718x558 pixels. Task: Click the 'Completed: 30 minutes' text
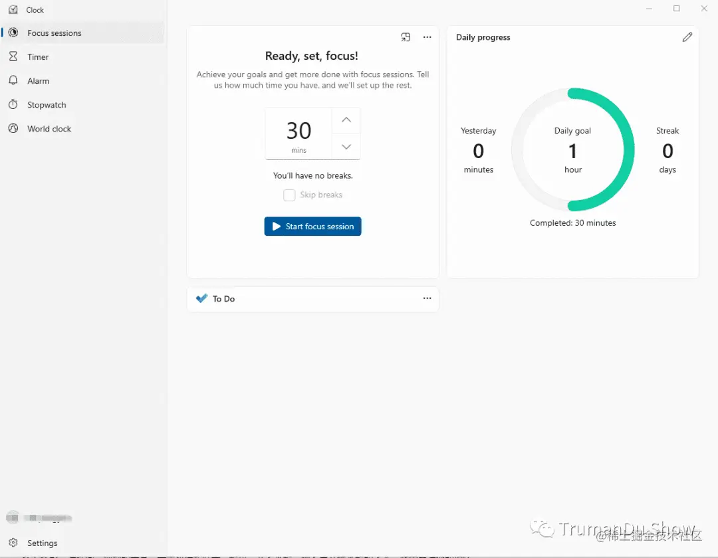(x=573, y=223)
